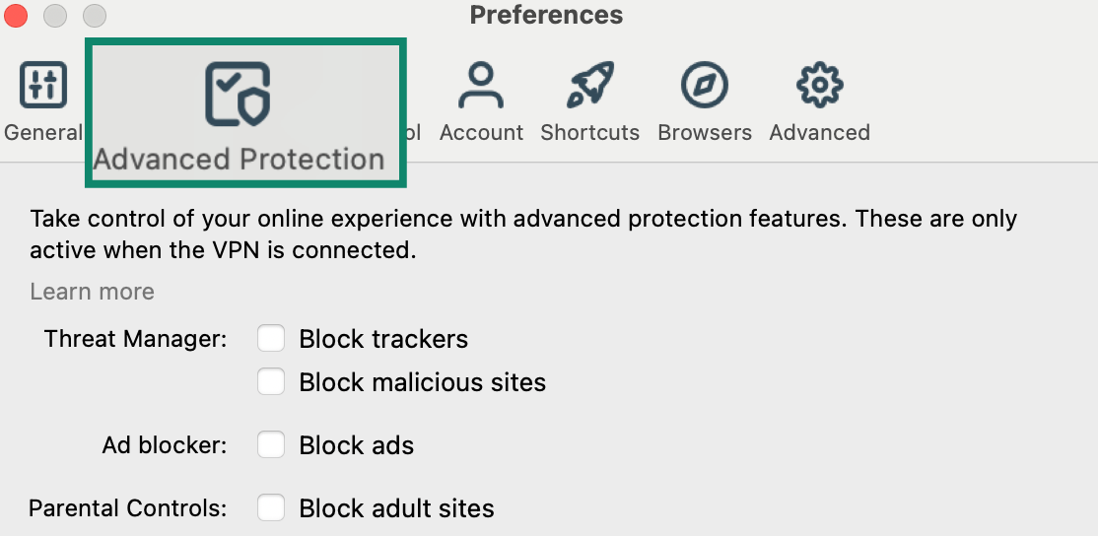Turn on the Block ads checkbox

[271, 445]
